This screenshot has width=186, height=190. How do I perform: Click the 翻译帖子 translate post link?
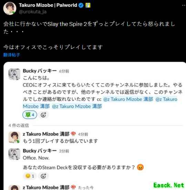click(12, 55)
